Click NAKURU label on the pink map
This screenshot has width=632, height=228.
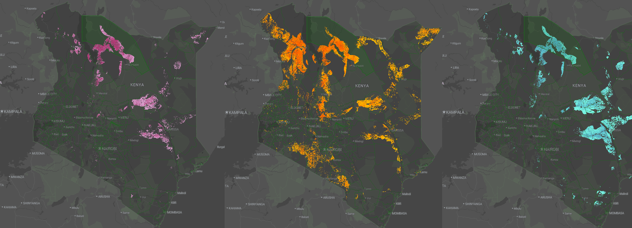point(90,125)
